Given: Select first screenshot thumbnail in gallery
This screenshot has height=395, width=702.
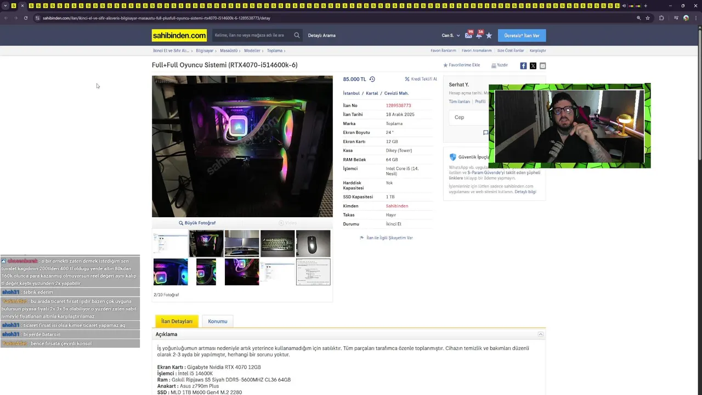Looking at the screenshot, I should coord(171,243).
